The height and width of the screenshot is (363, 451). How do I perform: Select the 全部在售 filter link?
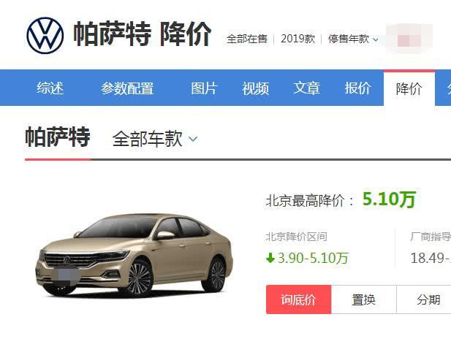point(247,39)
